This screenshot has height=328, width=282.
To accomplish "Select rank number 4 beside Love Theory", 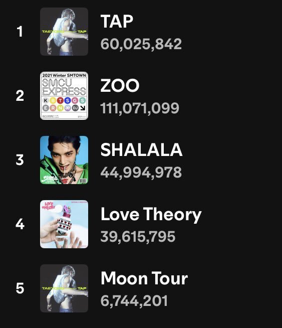I will pyautogui.click(x=20, y=224).
